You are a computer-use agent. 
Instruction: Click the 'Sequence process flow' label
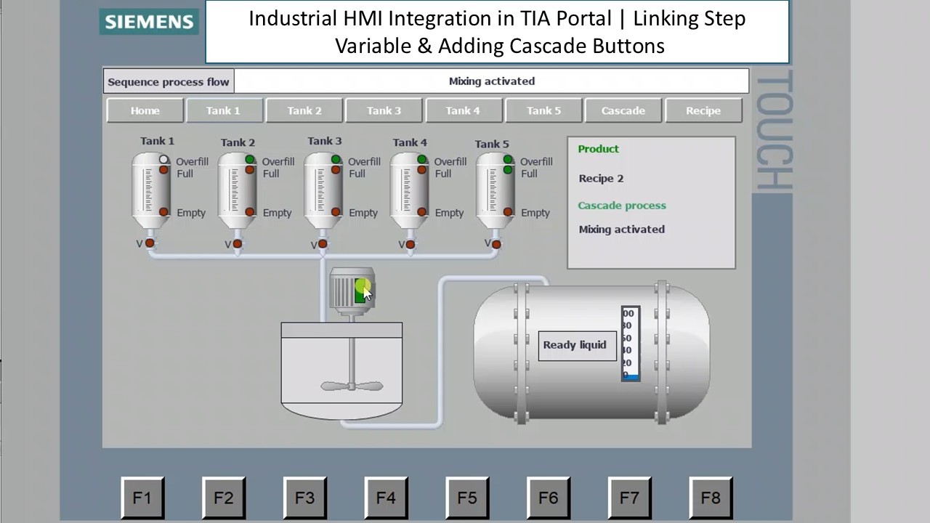(x=169, y=82)
